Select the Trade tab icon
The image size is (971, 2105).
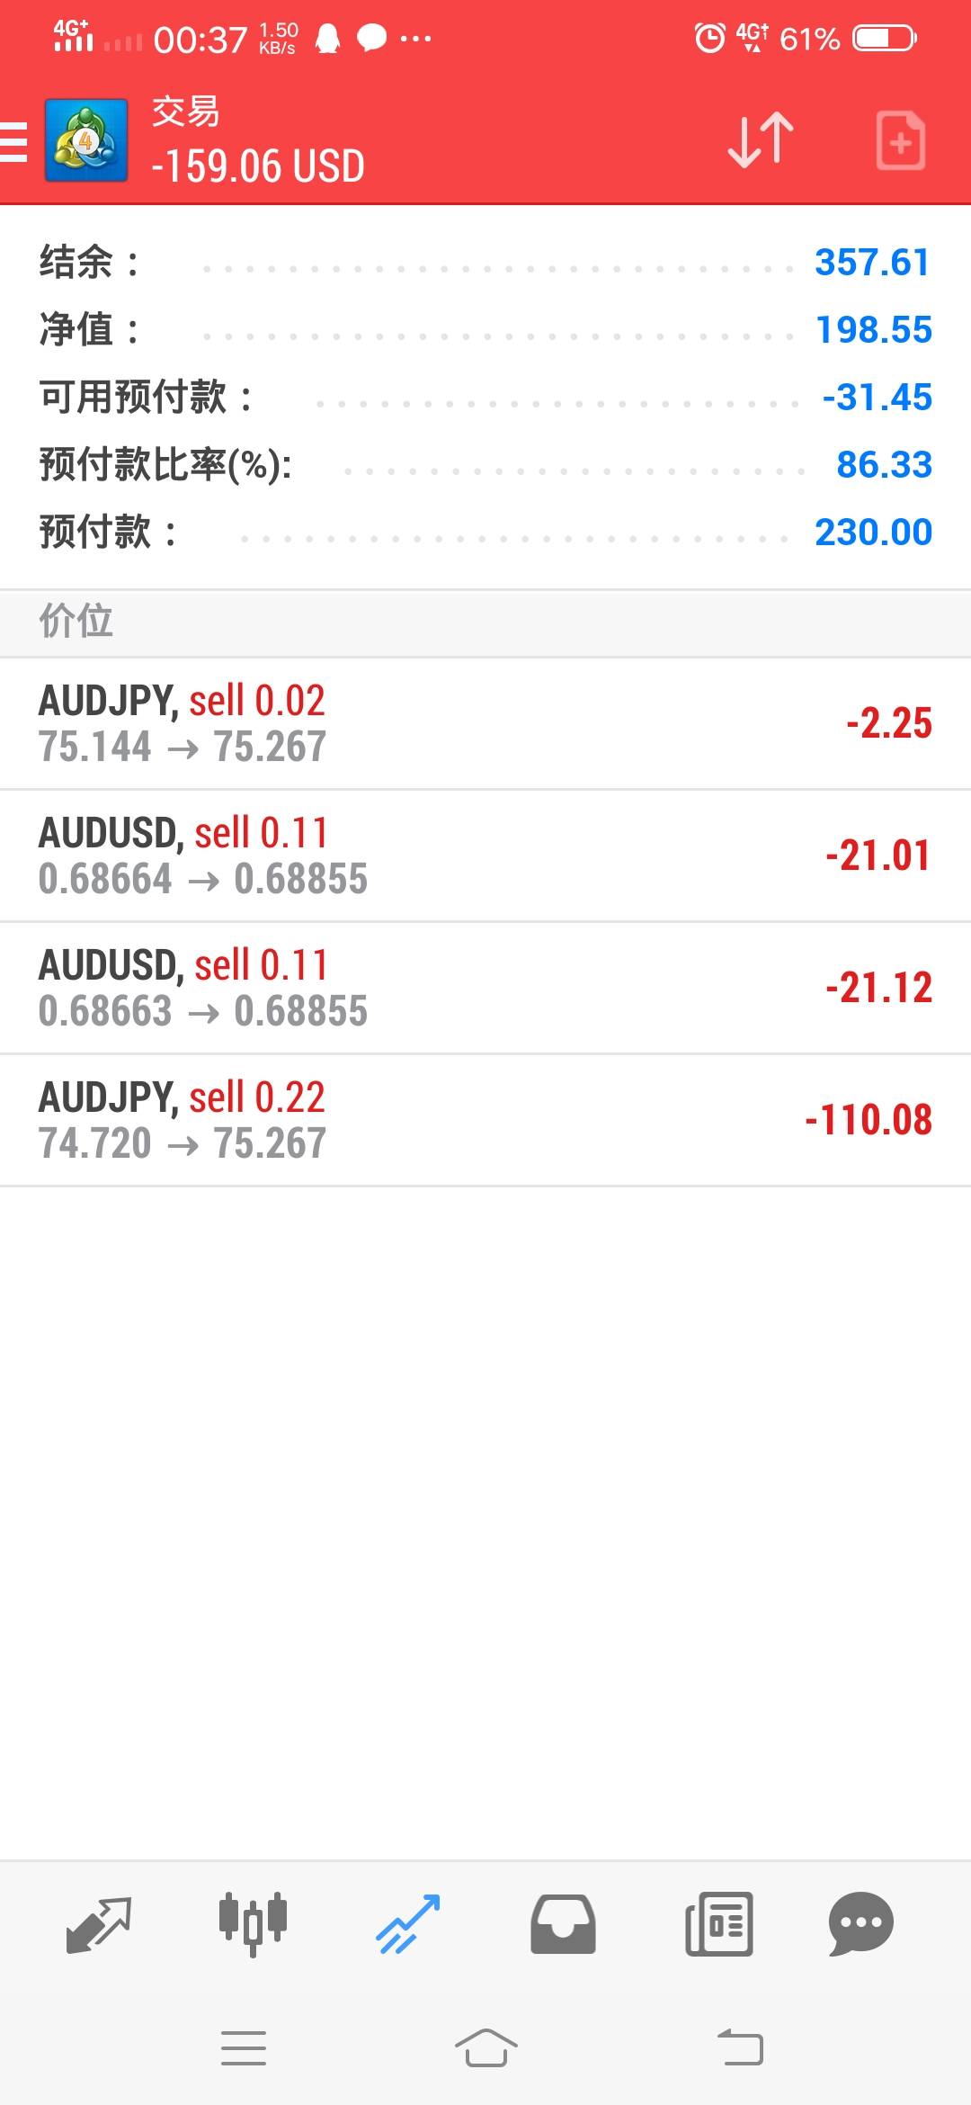tap(408, 1924)
